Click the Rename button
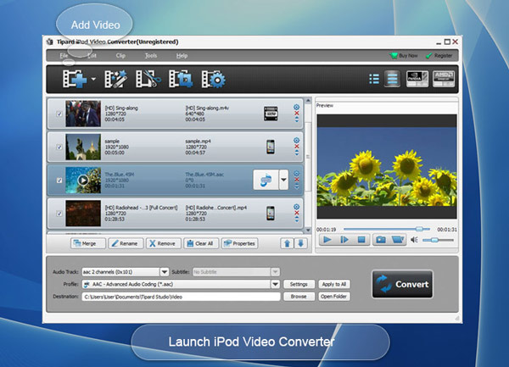 pyautogui.click(x=126, y=243)
